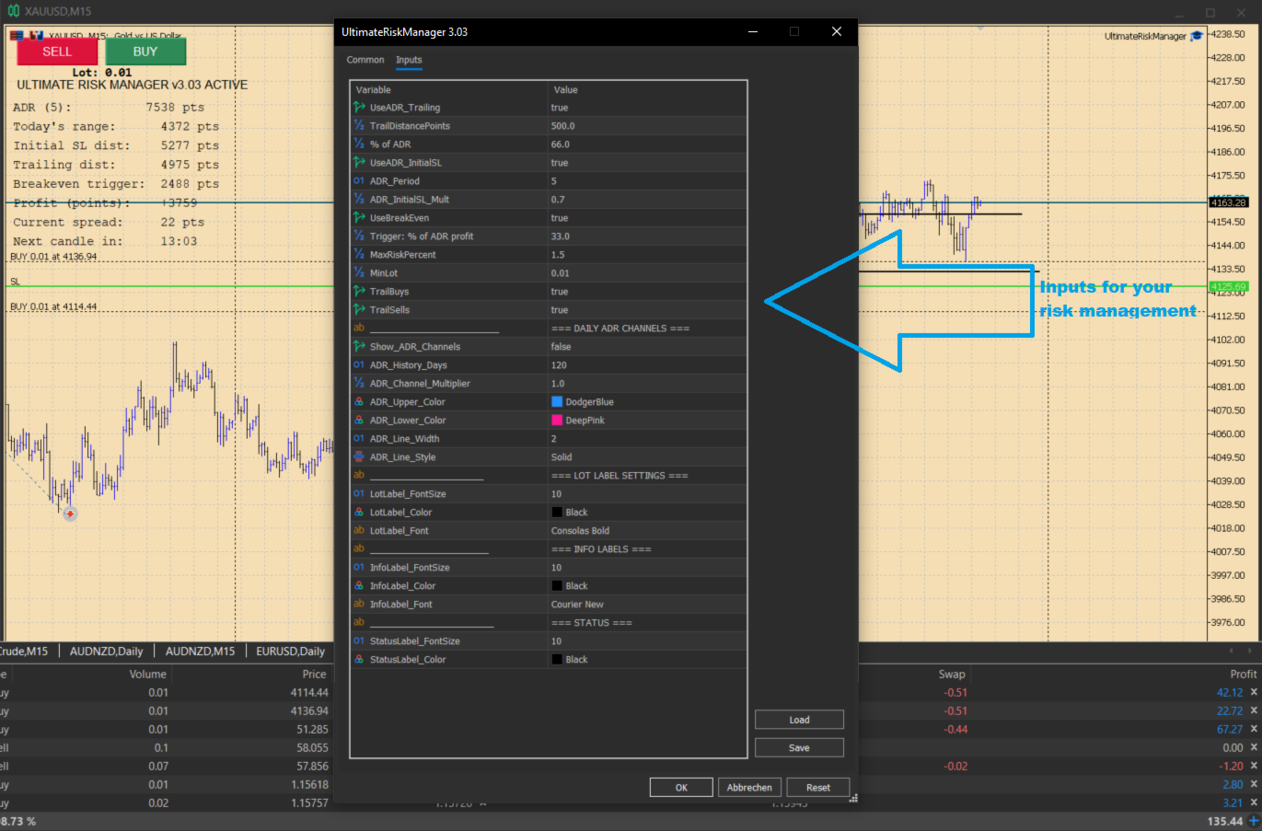Click the DeepPink swatch for ADR_Lower_Color
Screen dimensions: 1262x831
557,421
